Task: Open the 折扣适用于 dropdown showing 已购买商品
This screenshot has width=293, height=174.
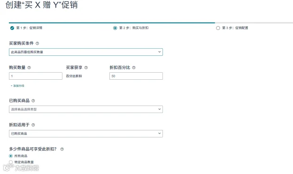Action: click(86, 134)
